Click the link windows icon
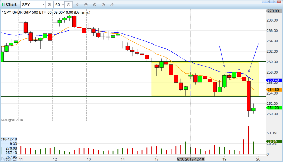This screenshot has width=283, height=162. [112, 5]
